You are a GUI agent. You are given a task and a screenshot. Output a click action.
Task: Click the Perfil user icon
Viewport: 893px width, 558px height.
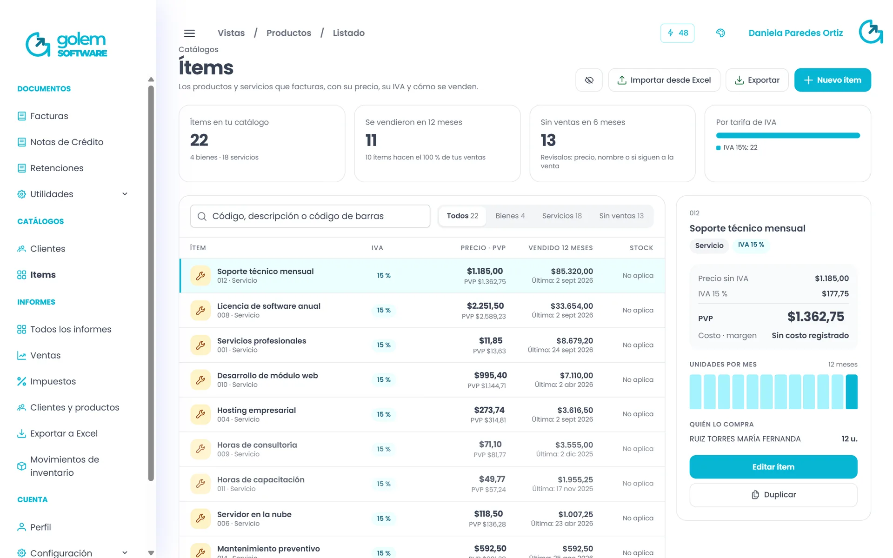(x=21, y=527)
